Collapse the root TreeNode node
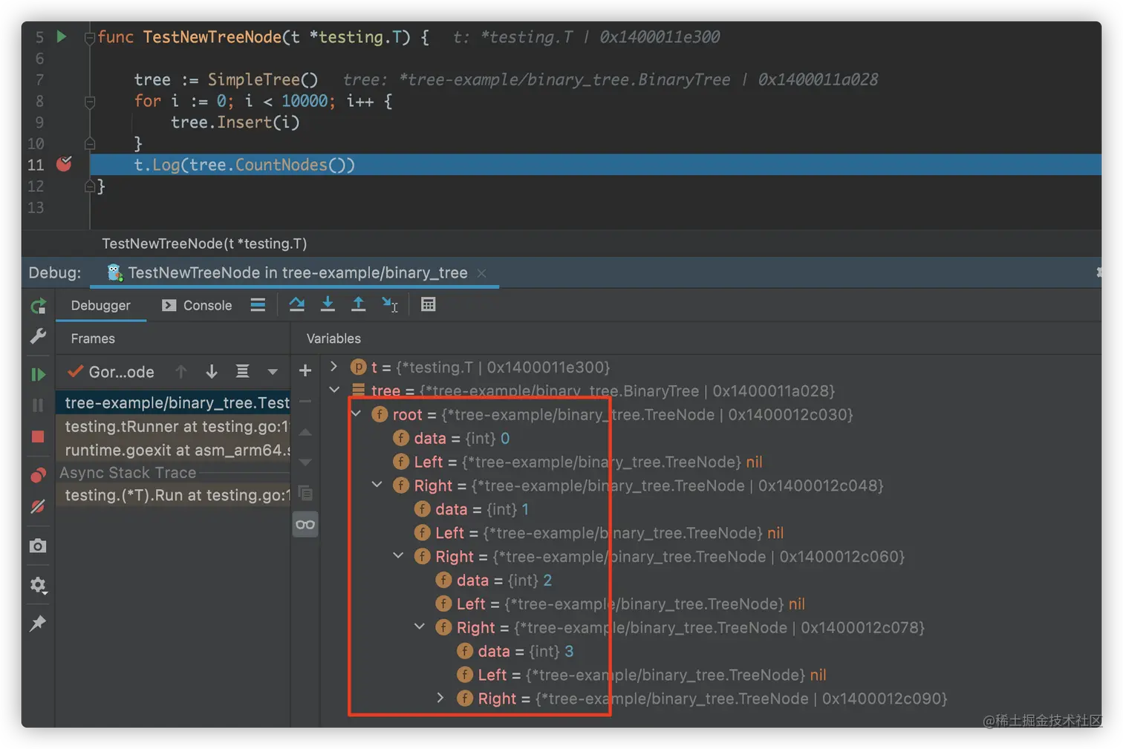 [356, 413]
